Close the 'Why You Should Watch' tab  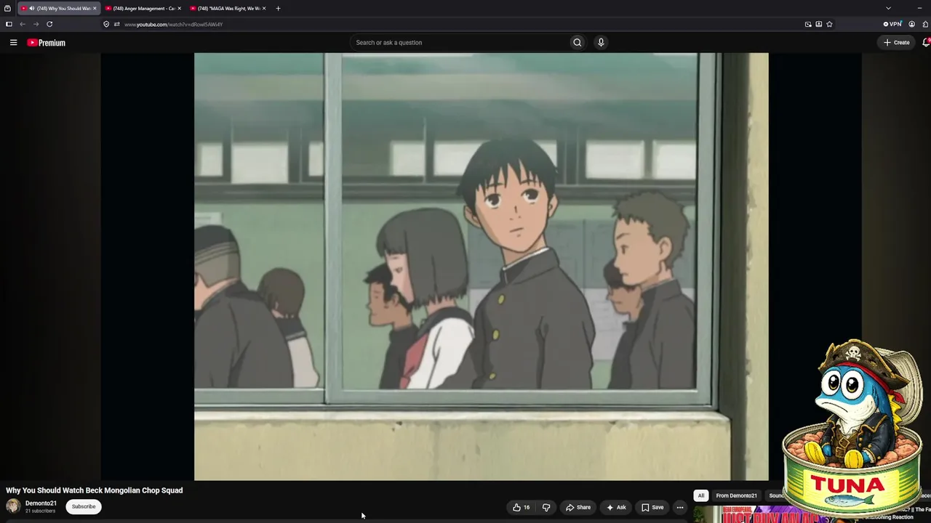(95, 8)
